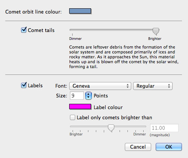Increase font size with stepper up arrow
Screen dimensions: 188x158
click(x=88, y=94)
